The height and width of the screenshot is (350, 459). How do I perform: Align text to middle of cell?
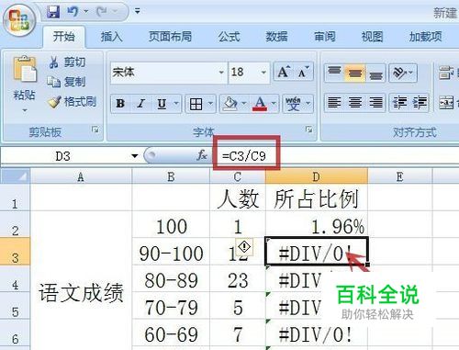click(x=355, y=73)
